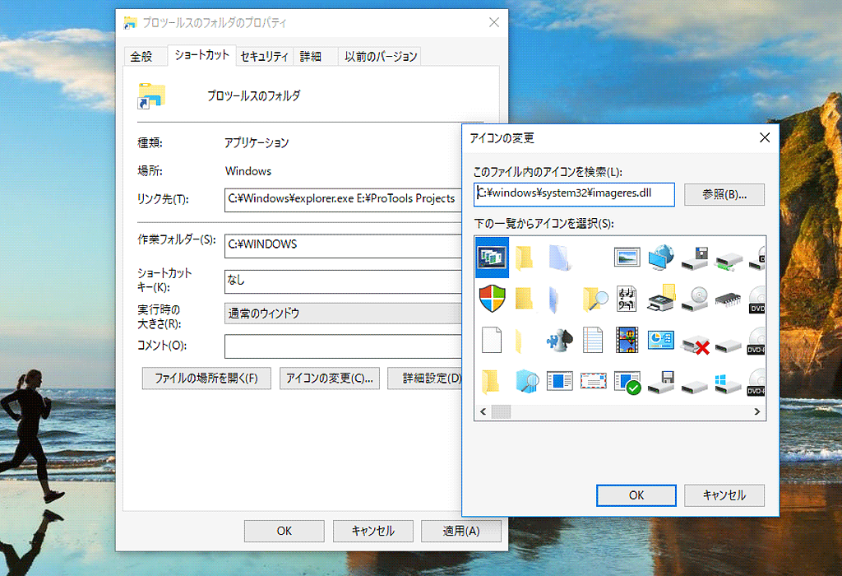Screen dimensions: 842x576
Task: Select the sheet music document icon
Action: (627, 299)
